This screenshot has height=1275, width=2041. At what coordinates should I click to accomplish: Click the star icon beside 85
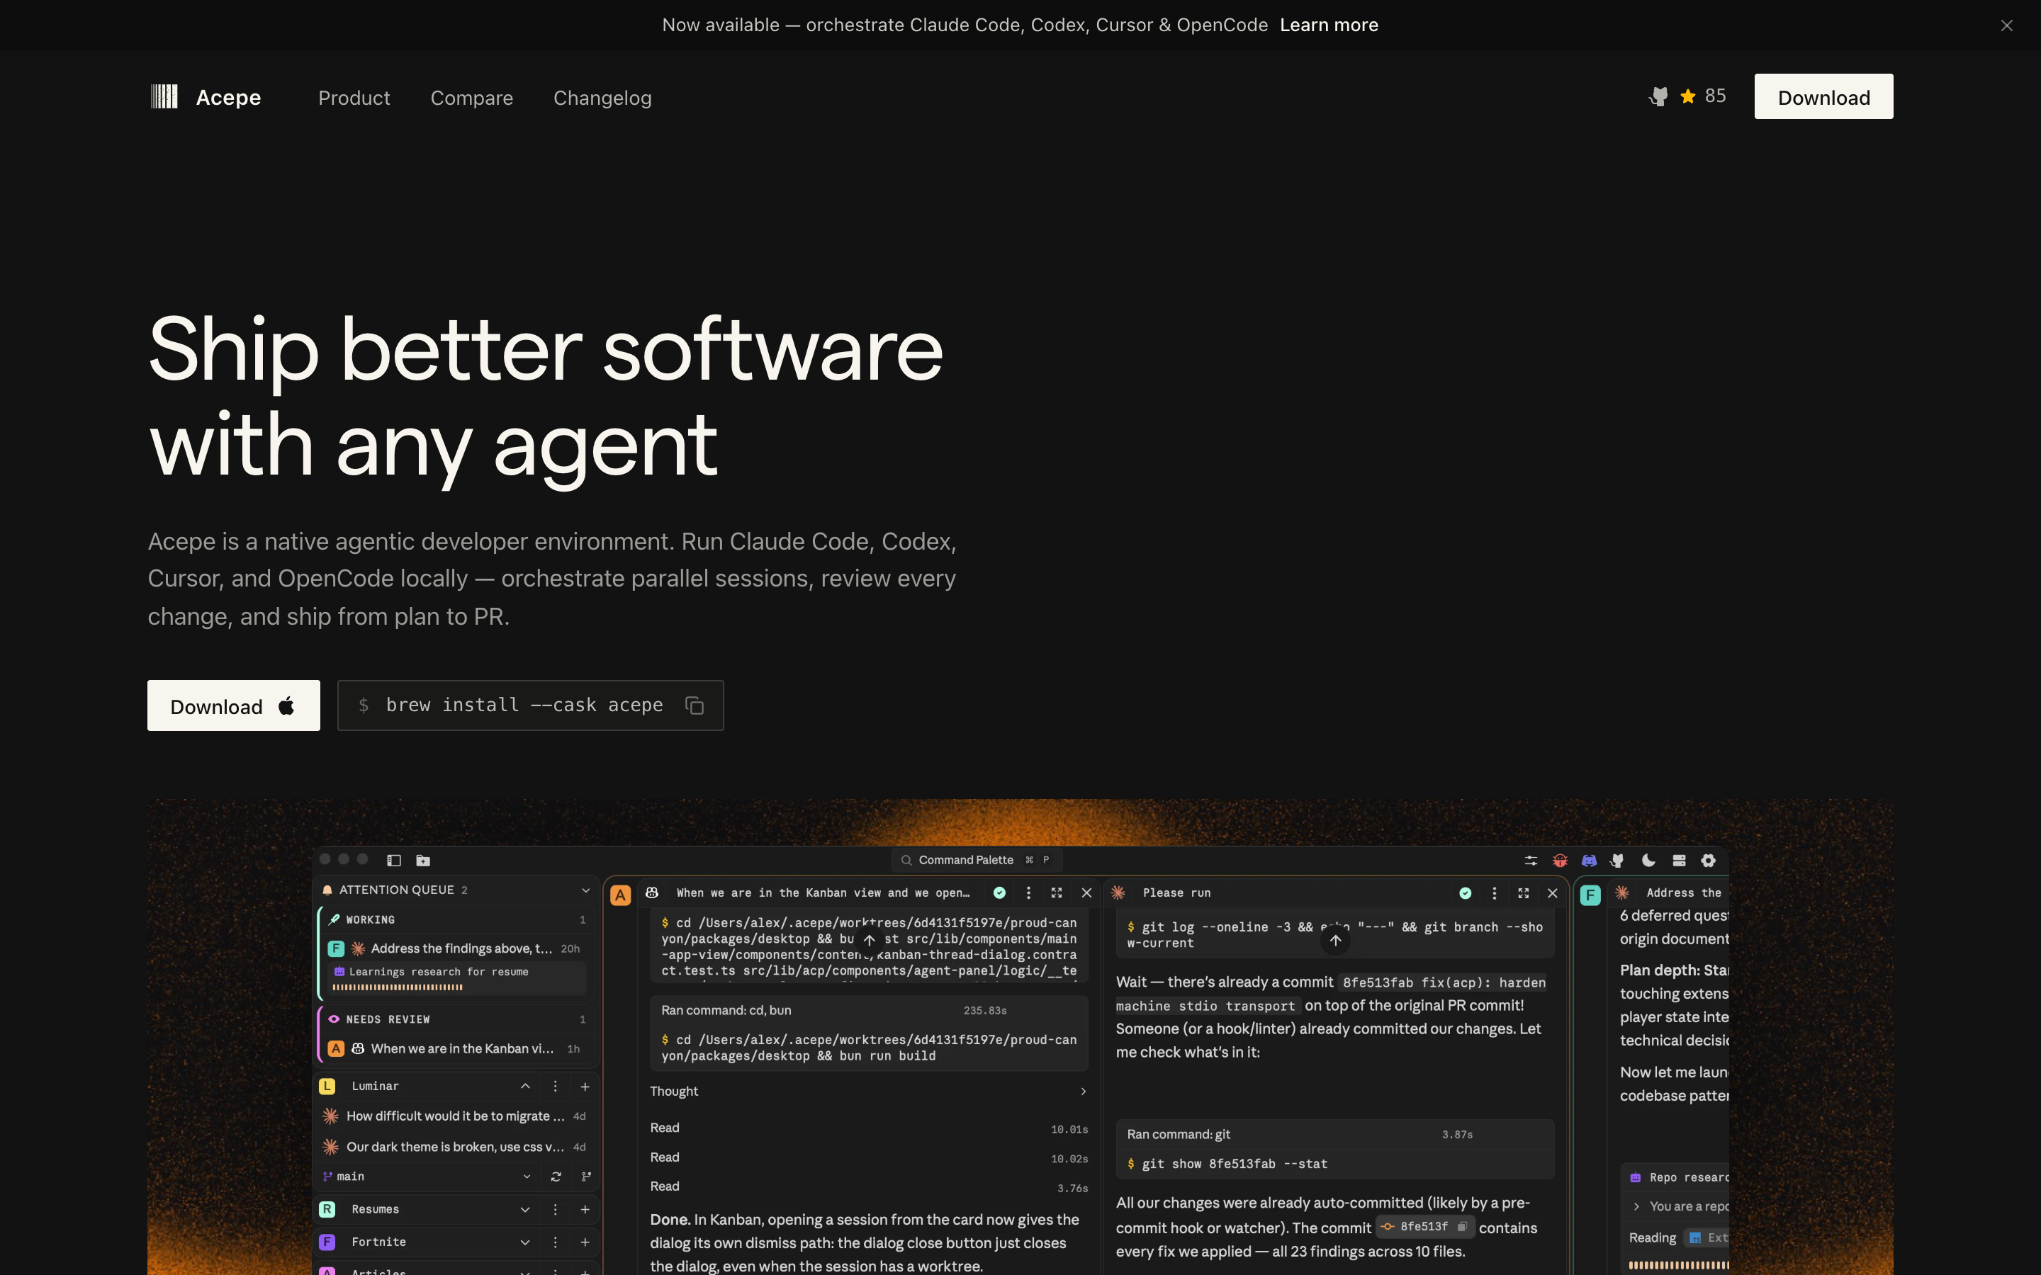coord(1687,96)
